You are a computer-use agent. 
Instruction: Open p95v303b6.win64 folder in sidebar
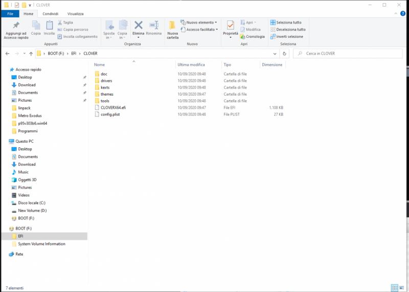33,123
